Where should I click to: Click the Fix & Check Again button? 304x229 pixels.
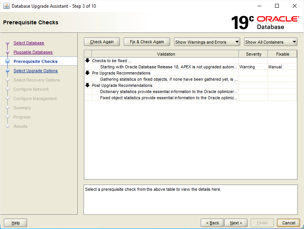pyautogui.click(x=147, y=42)
